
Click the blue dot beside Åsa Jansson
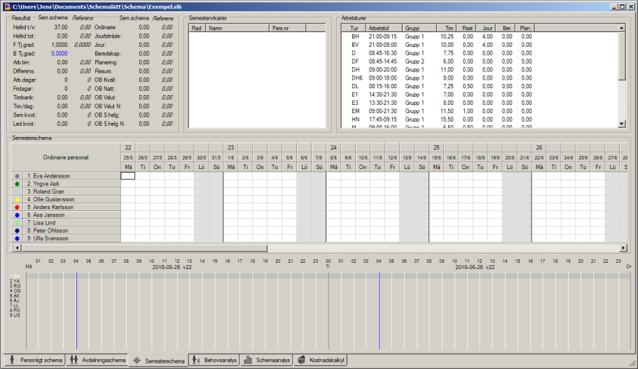[17, 215]
